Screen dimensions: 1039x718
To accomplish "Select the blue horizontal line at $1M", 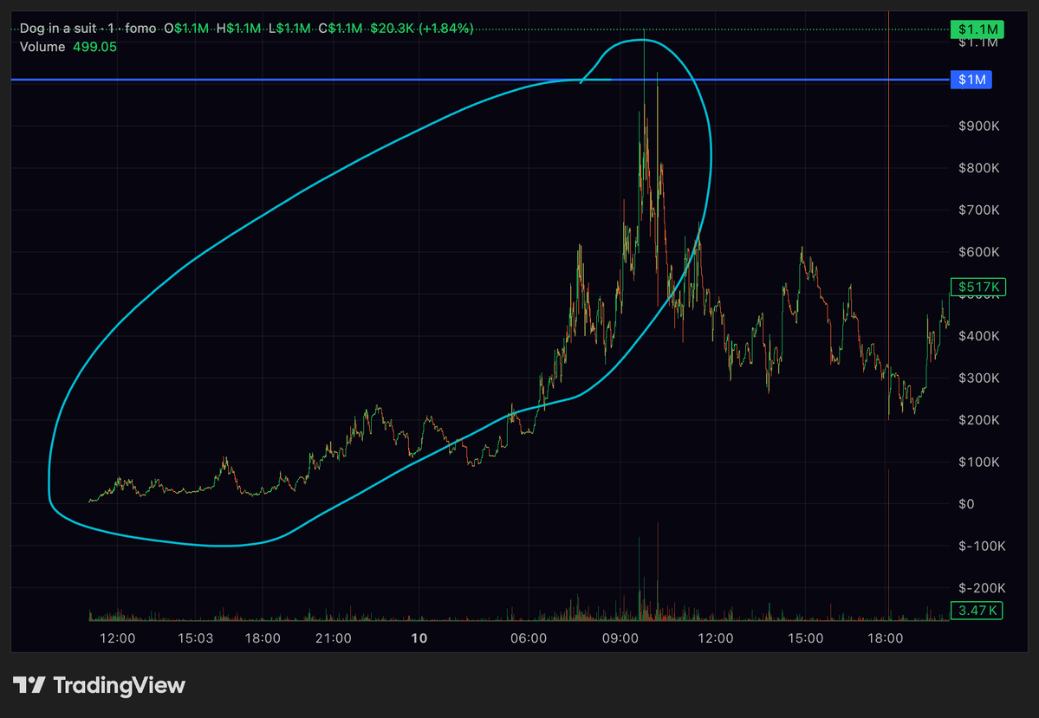I will [x=480, y=80].
